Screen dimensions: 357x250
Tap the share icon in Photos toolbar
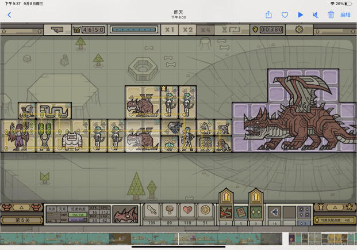coord(268,15)
